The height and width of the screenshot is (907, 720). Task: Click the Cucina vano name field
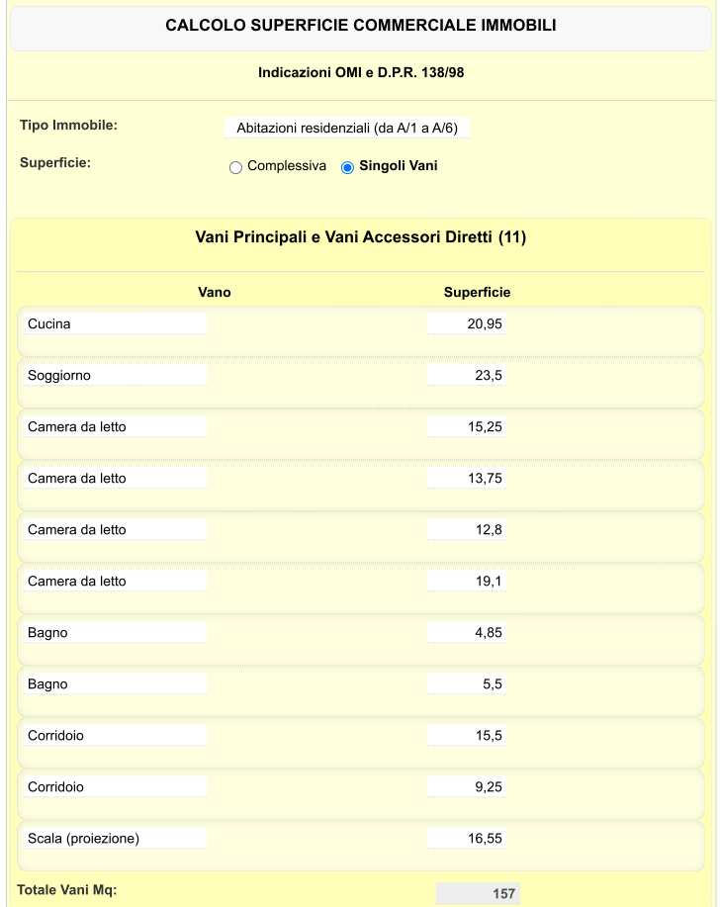tap(115, 323)
